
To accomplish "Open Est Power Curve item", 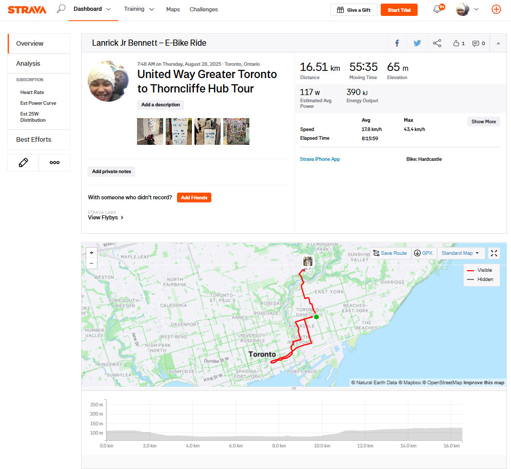I will (x=38, y=103).
